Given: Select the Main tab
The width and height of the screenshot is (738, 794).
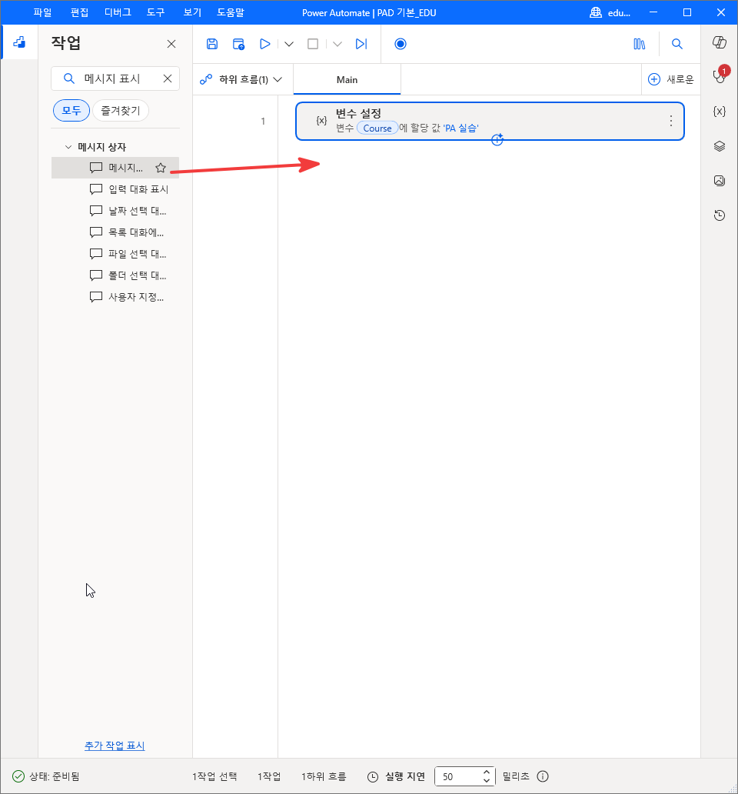Looking at the screenshot, I should coord(347,79).
